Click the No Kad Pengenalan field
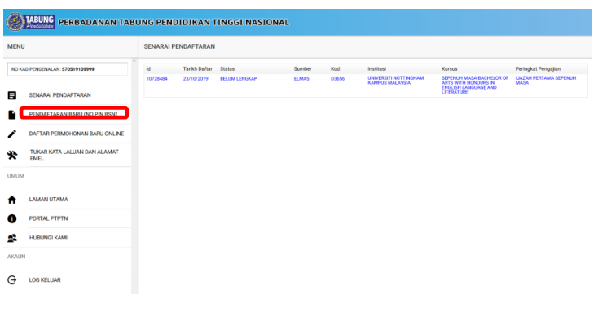594x312 pixels. (x=68, y=69)
